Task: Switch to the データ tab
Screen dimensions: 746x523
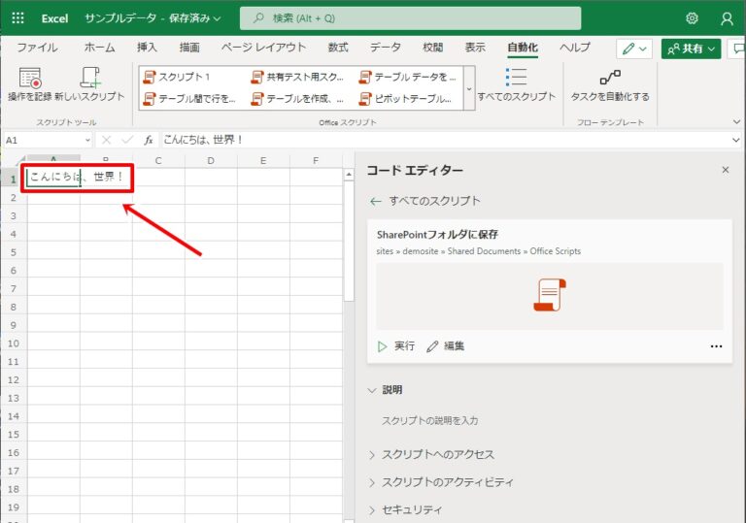Action: pos(386,48)
